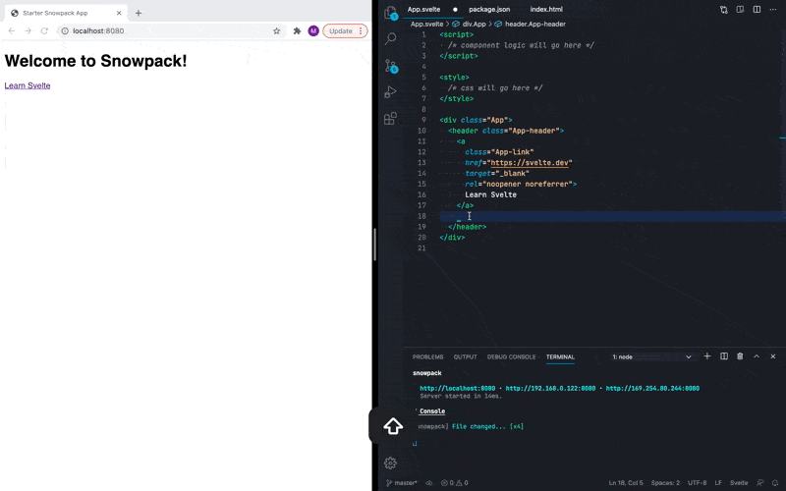The width and height of the screenshot is (786, 491).
Task: Create a new terminal with plus icon
Action: [x=706, y=356]
